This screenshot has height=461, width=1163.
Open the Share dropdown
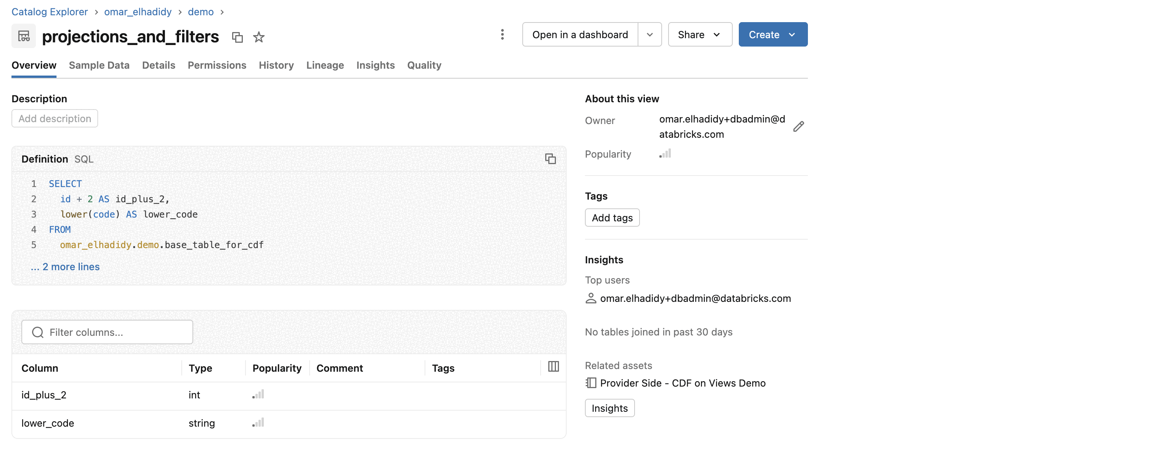[700, 35]
